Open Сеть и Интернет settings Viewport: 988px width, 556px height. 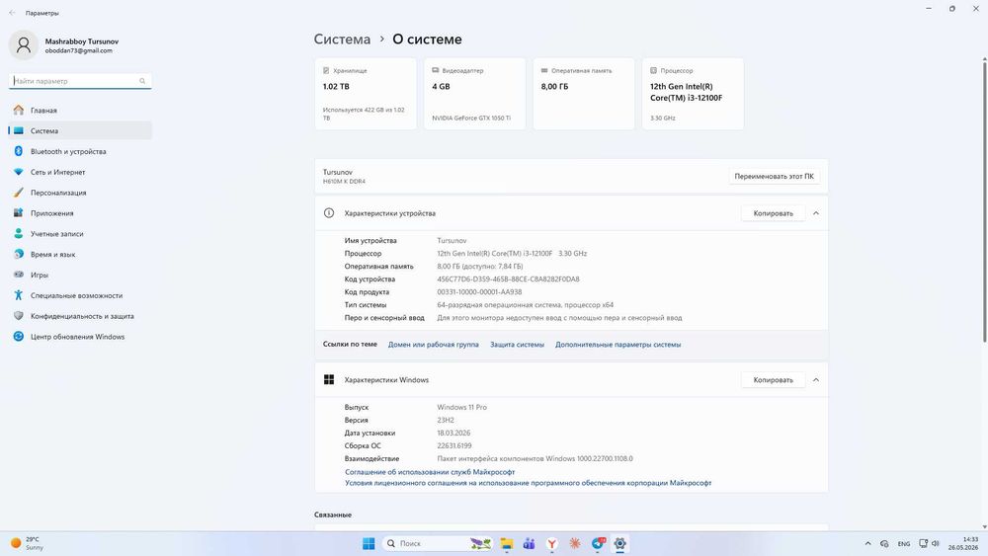pyautogui.click(x=80, y=172)
